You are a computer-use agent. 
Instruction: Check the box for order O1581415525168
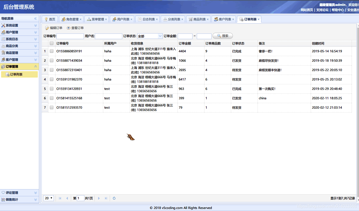tap(52, 98)
